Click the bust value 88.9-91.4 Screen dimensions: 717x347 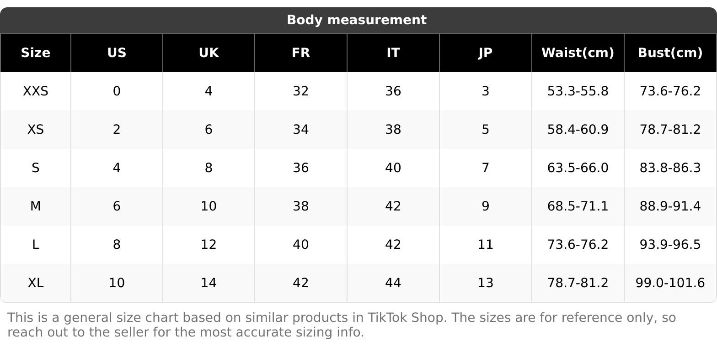tap(670, 206)
